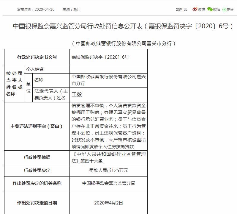Click the WeChat share icon

(x=210, y=9)
